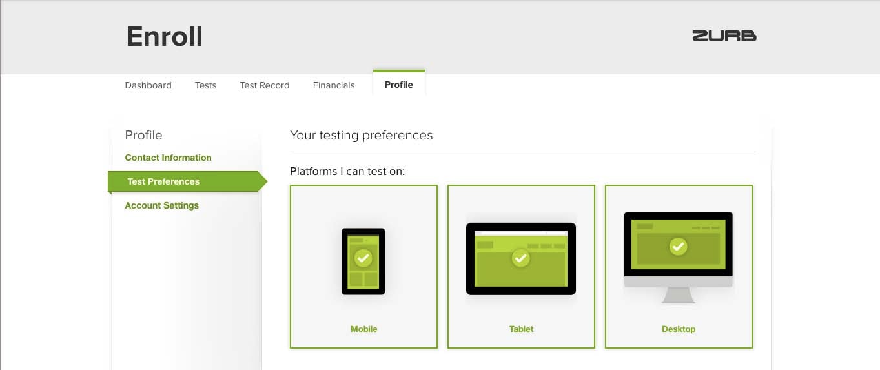Switch to the Tests tab
Screen dimensions: 880x370
click(205, 85)
